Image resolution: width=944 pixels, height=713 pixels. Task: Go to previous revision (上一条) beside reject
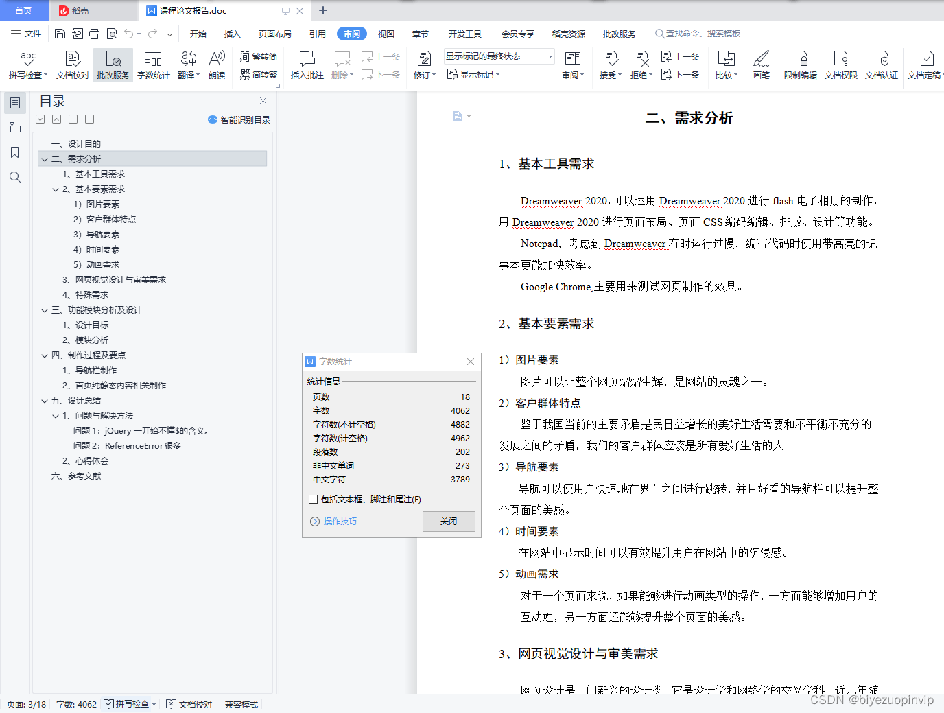pos(680,57)
